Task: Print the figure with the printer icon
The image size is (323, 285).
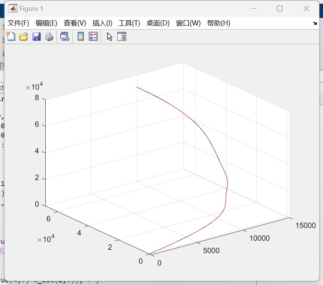Action: point(49,36)
